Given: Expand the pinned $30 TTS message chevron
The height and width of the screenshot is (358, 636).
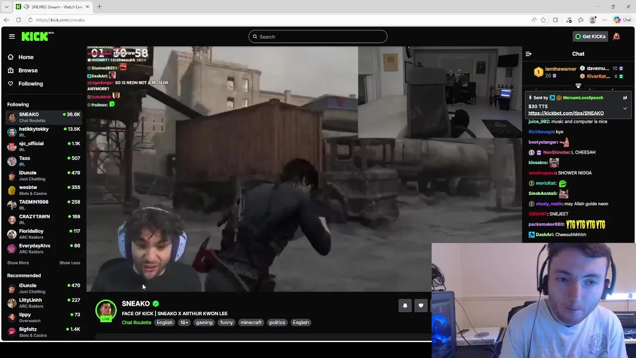Looking at the screenshot, I should coord(625,108).
